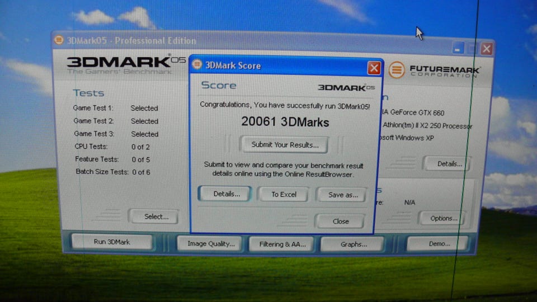Click '0 of 6' Batch Size Tests value
This screenshot has height=302, width=537.
pyautogui.click(x=141, y=172)
